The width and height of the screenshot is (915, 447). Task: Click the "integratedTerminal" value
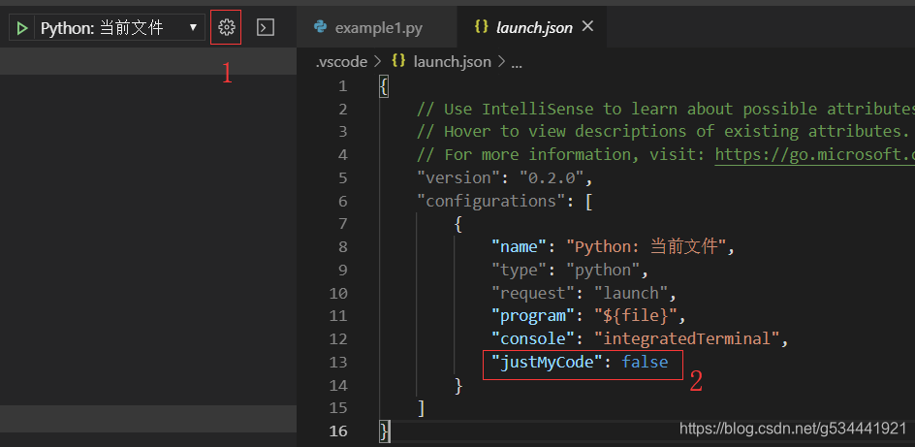pos(687,339)
